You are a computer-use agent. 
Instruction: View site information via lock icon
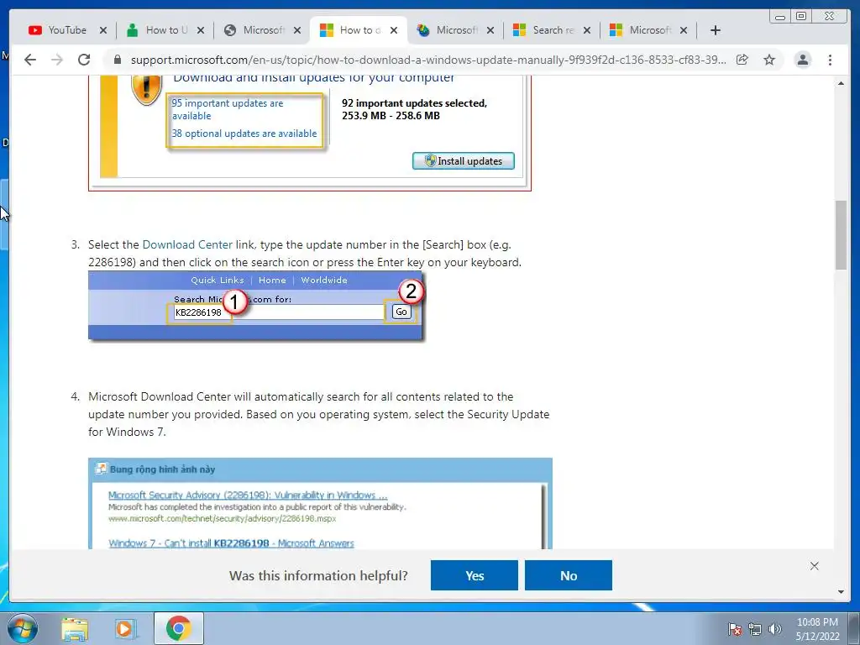(x=118, y=60)
